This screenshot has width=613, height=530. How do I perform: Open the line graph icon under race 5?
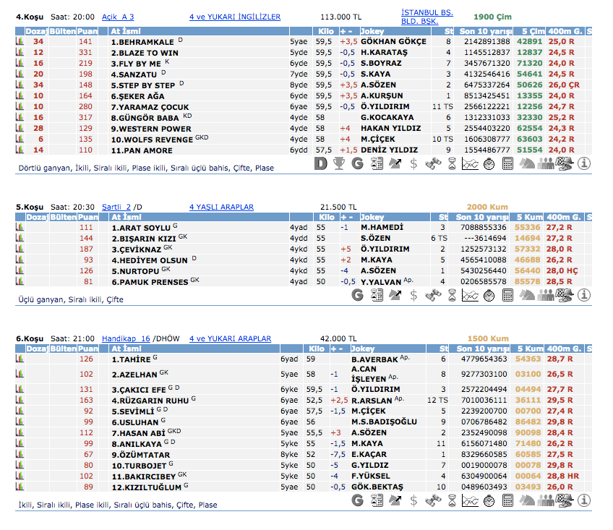pos(470,295)
